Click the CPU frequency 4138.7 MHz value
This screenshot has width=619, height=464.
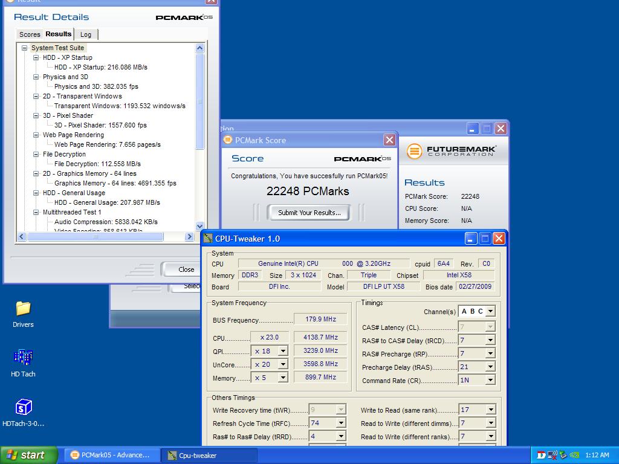point(320,337)
